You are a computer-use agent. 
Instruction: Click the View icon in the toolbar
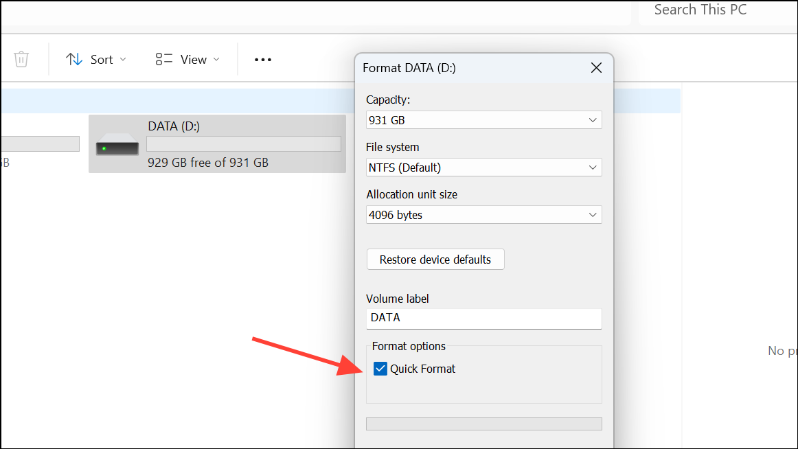164,59
